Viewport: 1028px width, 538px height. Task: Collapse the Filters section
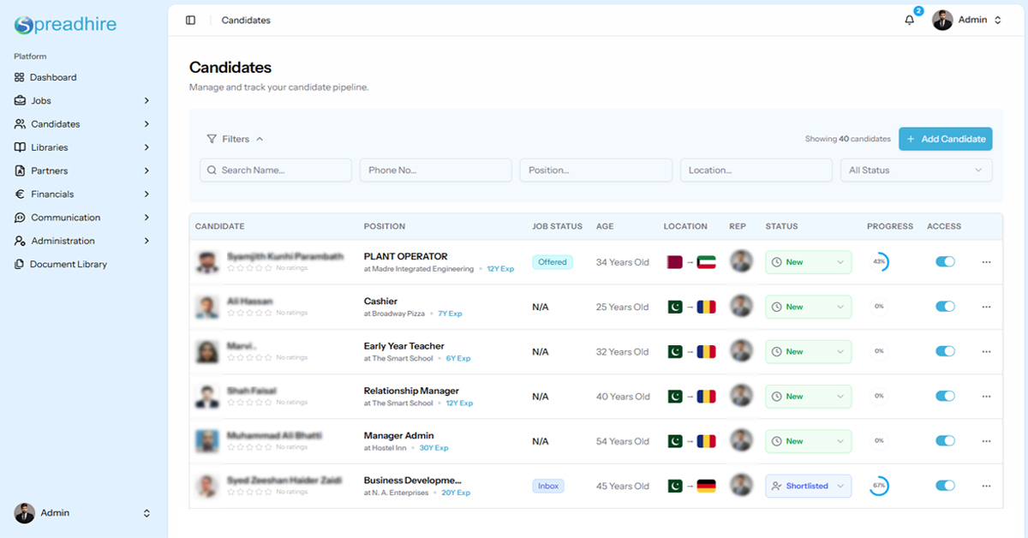235,139
